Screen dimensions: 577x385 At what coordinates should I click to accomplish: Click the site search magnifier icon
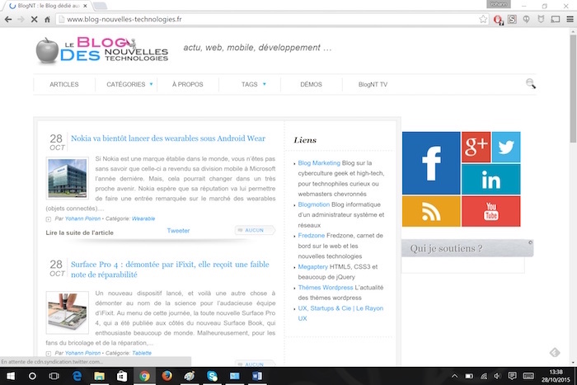tap(531, 83)
